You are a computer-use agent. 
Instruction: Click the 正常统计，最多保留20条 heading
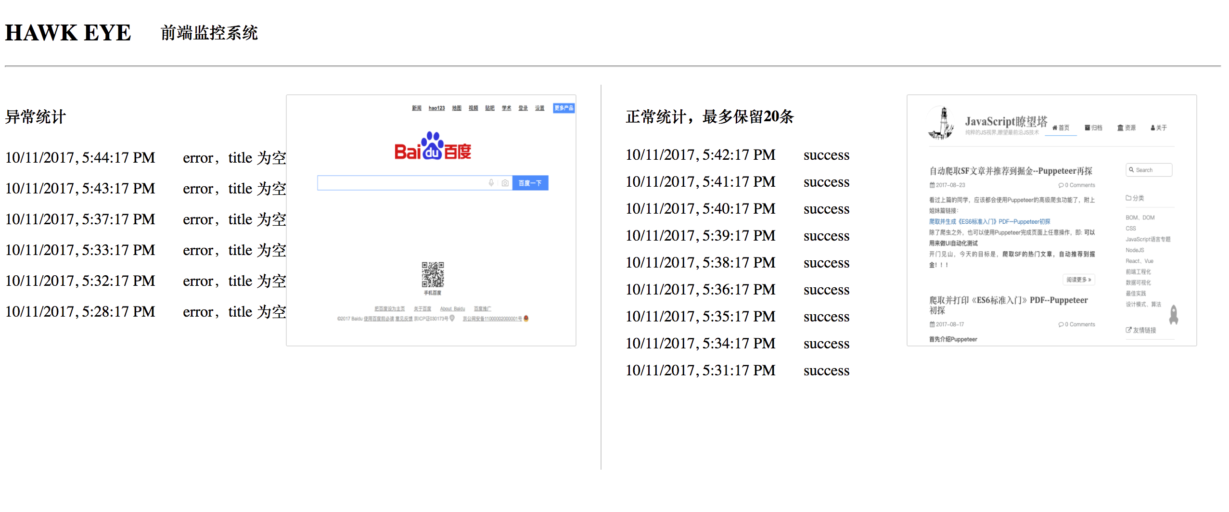tap(709, 116)
